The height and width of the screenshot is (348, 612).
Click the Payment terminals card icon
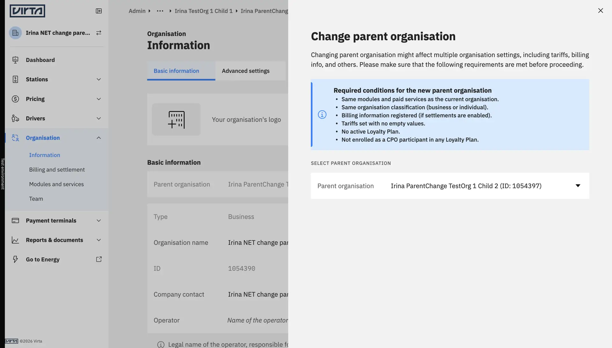15,221
